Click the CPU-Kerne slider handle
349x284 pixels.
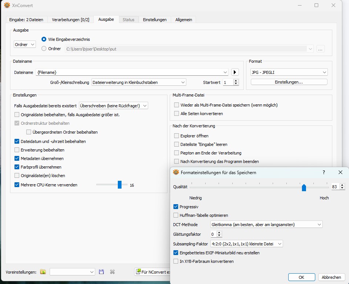pos(120,185)
